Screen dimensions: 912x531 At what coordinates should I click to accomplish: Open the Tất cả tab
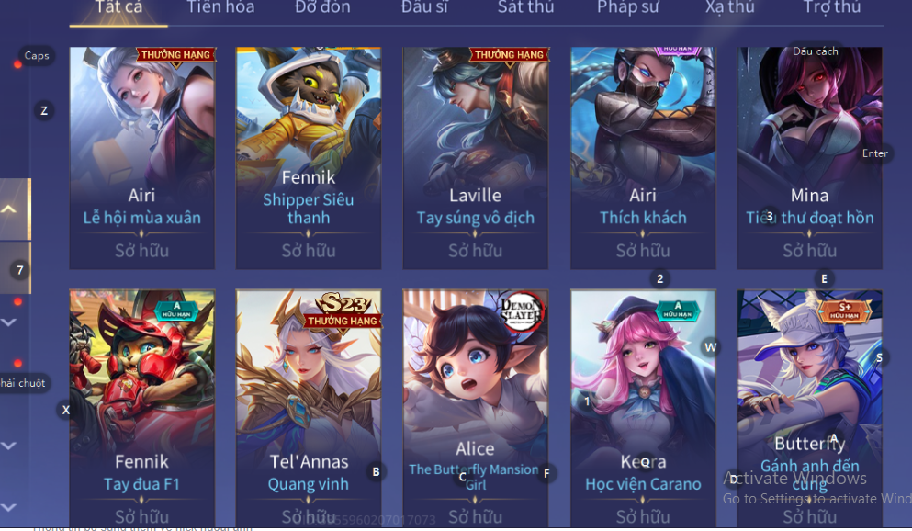[118, 8]
